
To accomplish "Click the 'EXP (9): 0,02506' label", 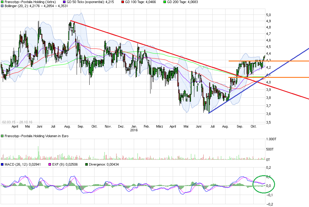I will pos(65,164).
